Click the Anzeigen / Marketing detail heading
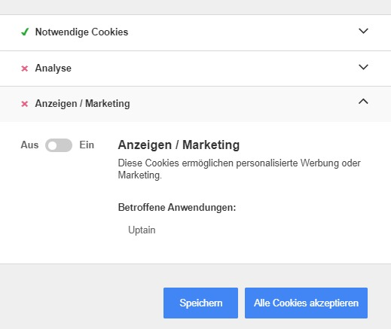The image size is (391, 329). [x=179, y=145]
